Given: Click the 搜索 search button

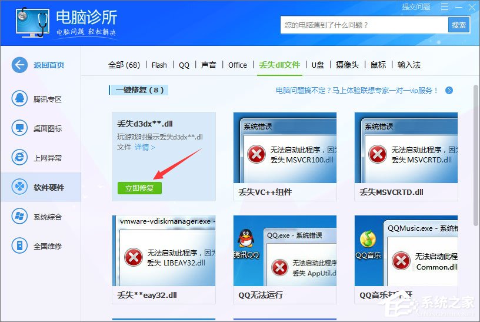Looking at the screenshot, I should click(458, 25).
